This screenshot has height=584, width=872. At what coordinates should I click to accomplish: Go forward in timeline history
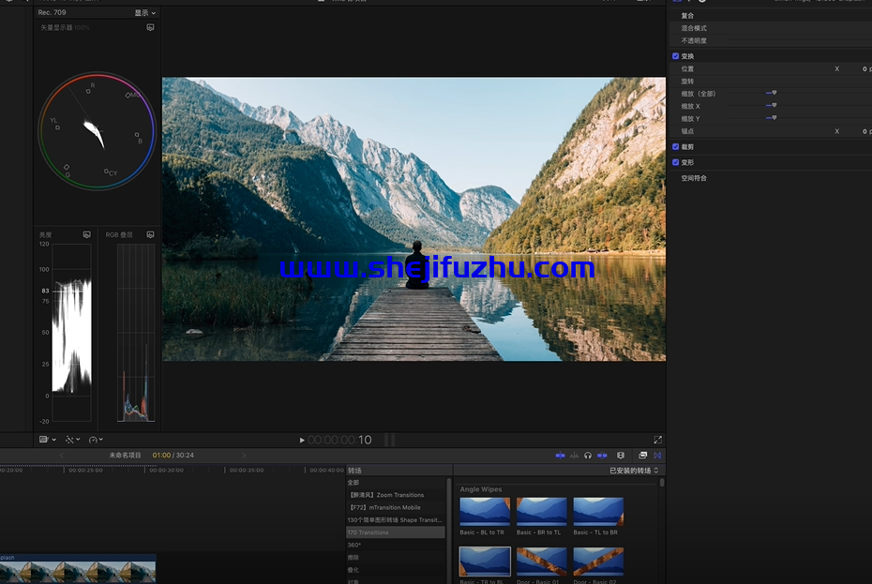[244, 456]
